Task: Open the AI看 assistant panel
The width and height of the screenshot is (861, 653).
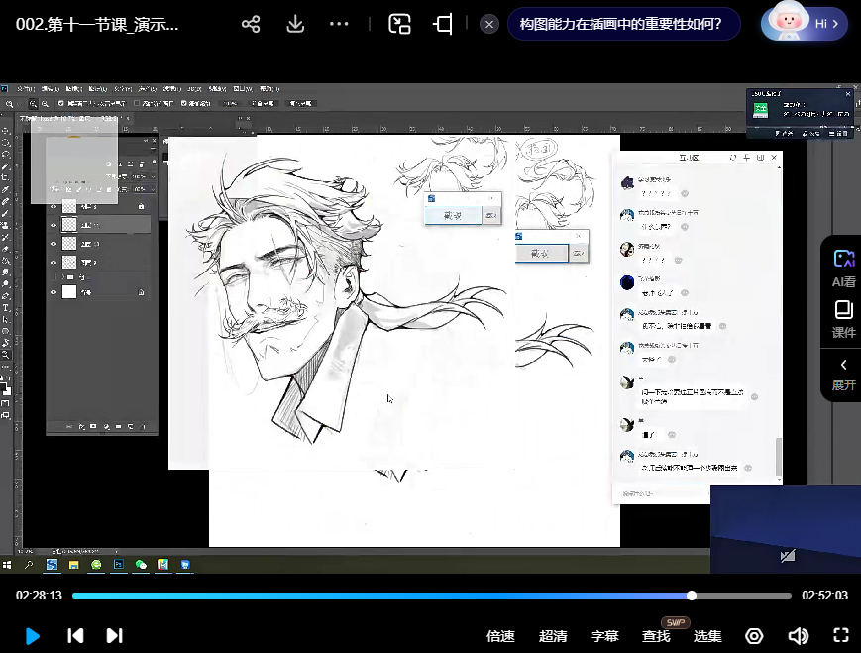Action: [843, 268]
